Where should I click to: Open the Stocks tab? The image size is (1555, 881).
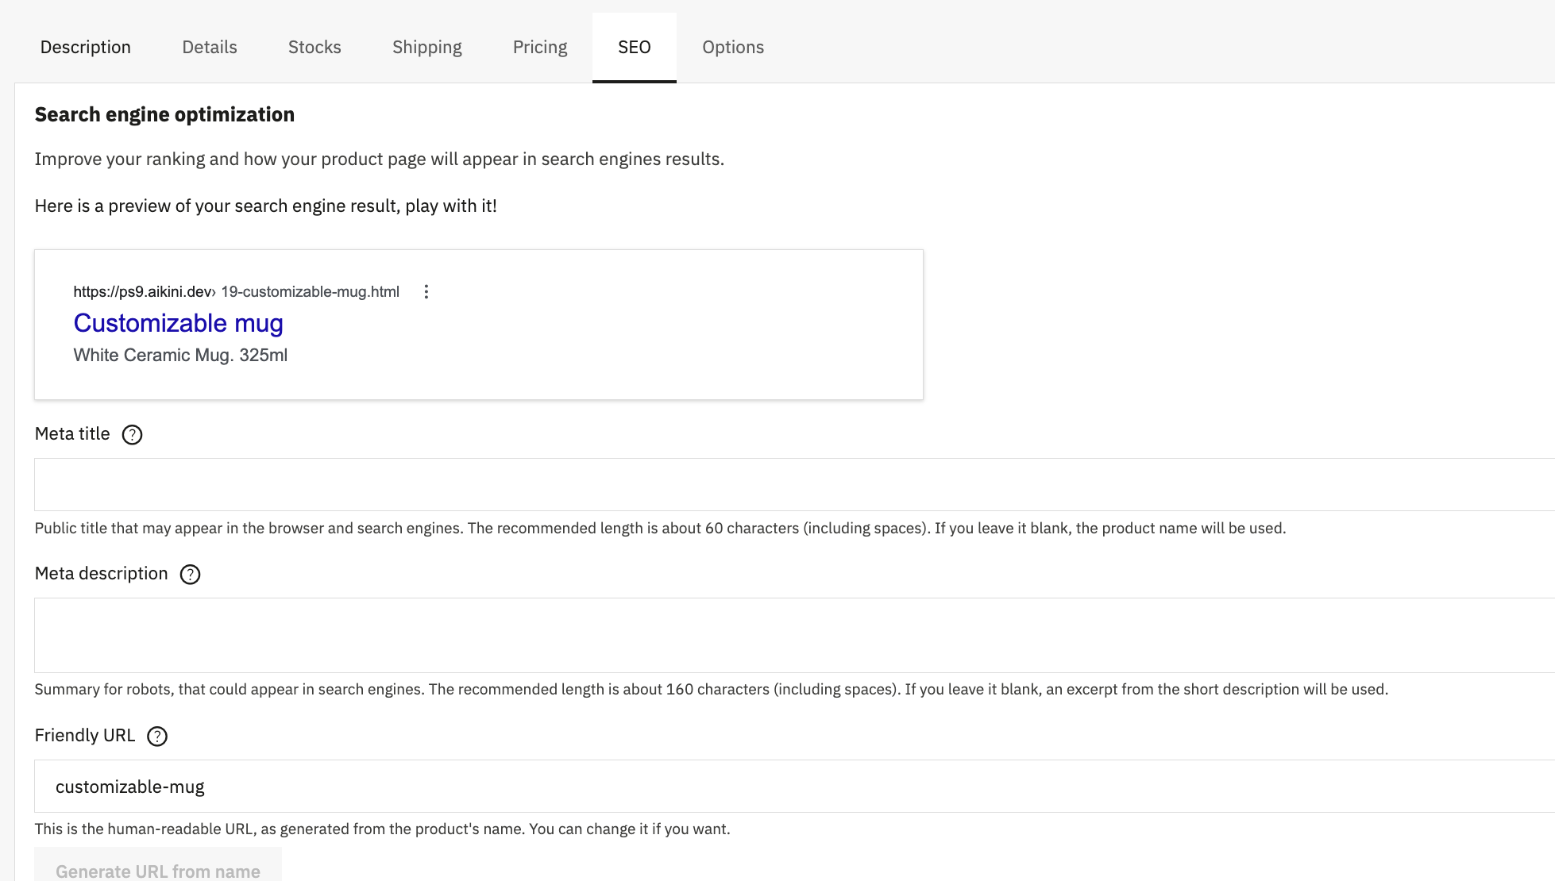(314, 47)
